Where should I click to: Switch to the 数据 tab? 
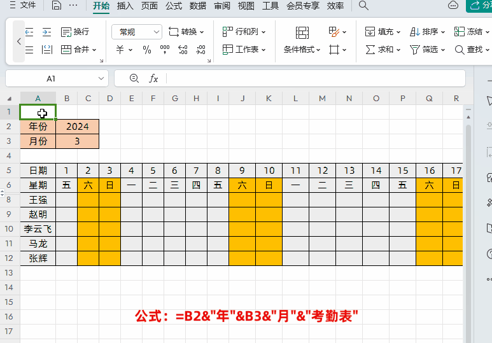point(198,6)
